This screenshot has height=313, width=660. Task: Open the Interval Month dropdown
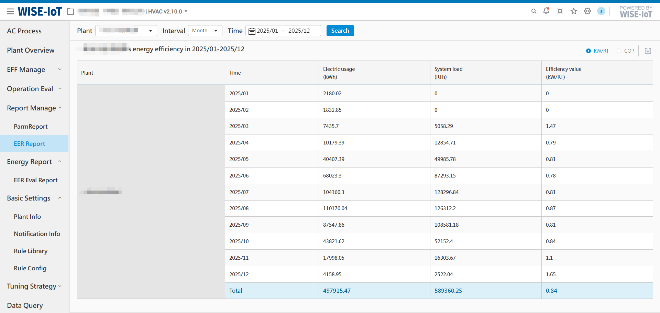[x=205, y=31]
